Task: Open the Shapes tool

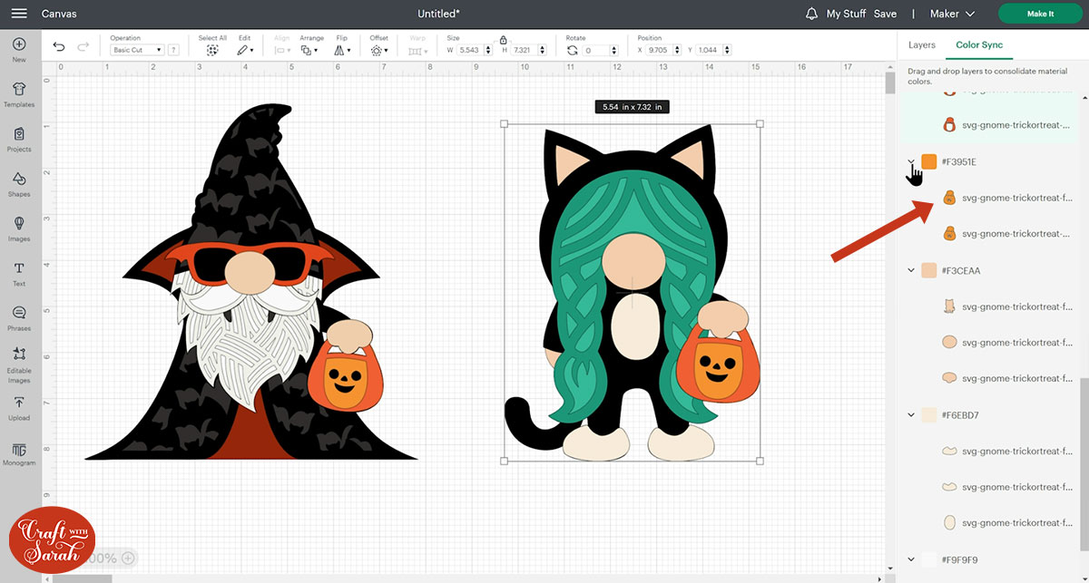Action: tap(19, 182)
